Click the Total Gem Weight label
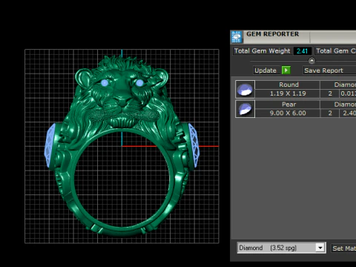Screen dimensions: 356x267 (262, 51)
